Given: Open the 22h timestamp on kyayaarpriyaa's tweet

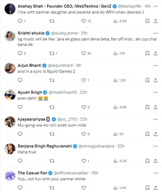Looking at the screenshot, I should pos(84,119).
